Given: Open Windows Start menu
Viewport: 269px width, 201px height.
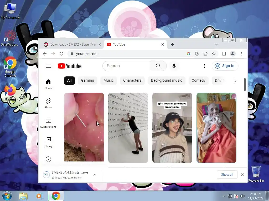Looking at the screenshot, I should pyautogui.click(x=7, y=196).
